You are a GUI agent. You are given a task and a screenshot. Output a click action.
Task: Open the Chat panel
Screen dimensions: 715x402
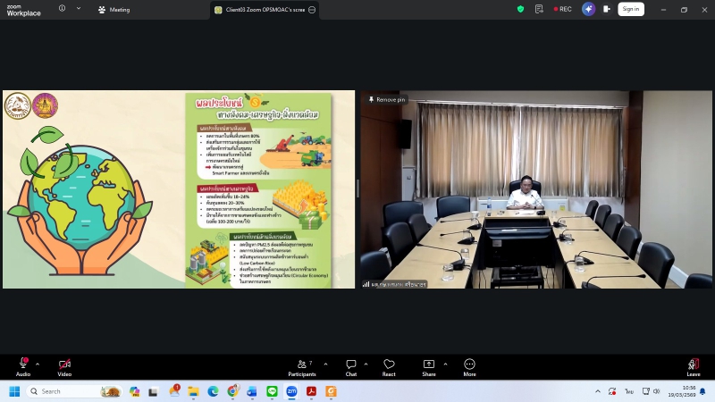coord(351,364)
